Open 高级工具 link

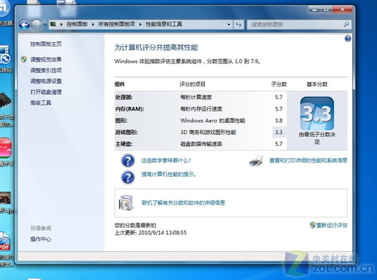[41, 102]
